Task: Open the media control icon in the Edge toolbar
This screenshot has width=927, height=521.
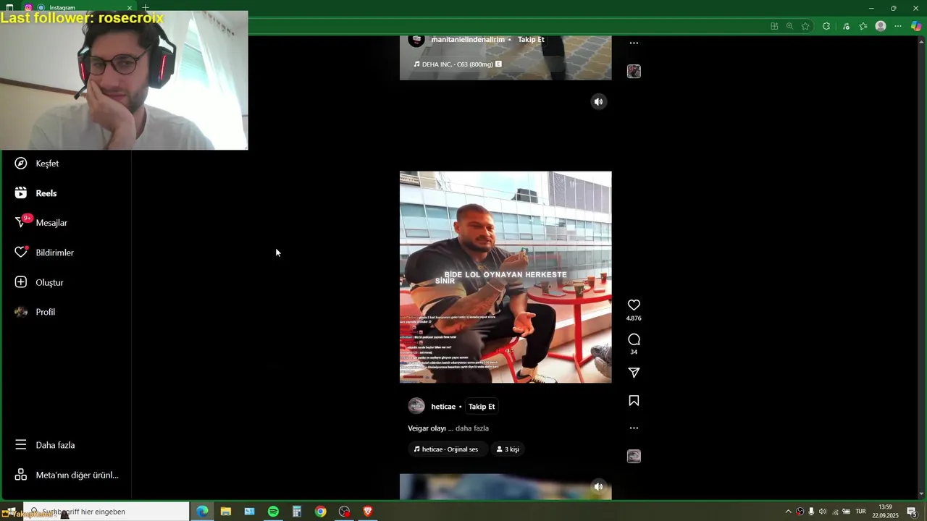Action: pyautogui.click(x=846, y=26)
